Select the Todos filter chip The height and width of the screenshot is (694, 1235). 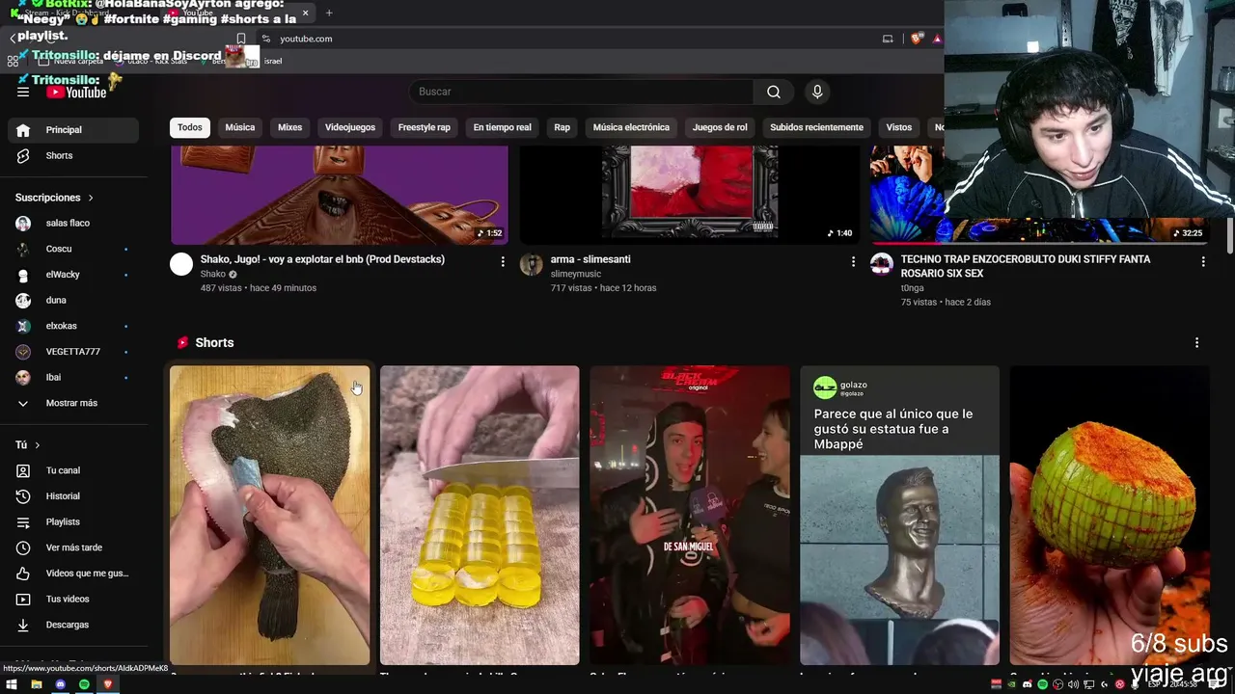(190, 127)
